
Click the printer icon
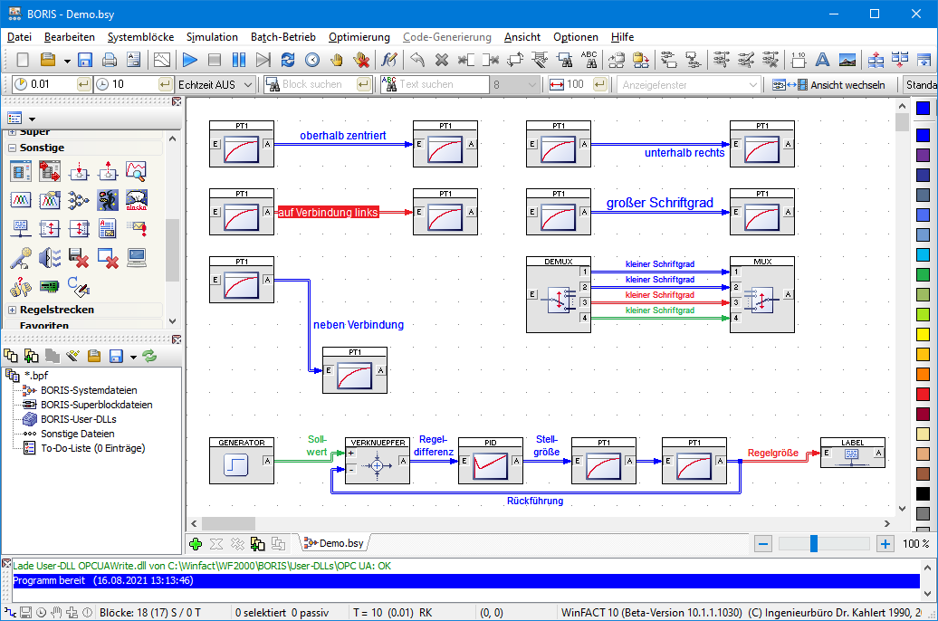110,60
